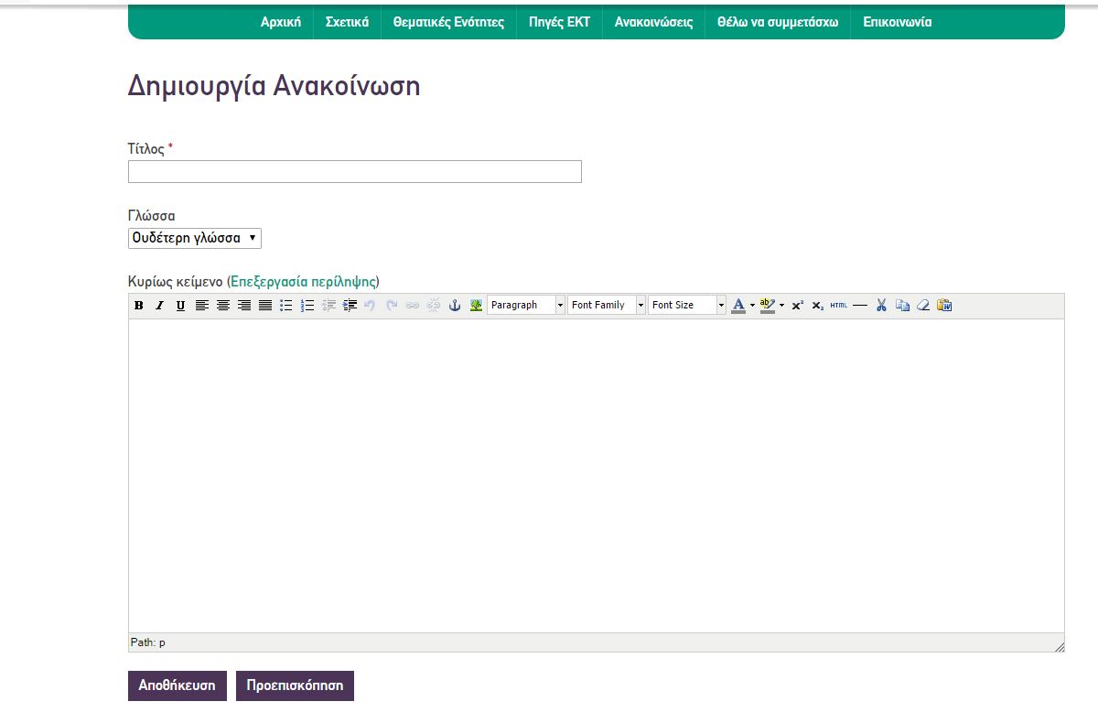Click the Επεξεργασία περίληψης link
The image size is (1098, 723).
point(303,281)
